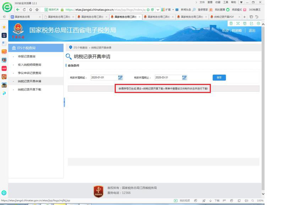Click the magnifier zoom icon in status bar

point(252,200)
